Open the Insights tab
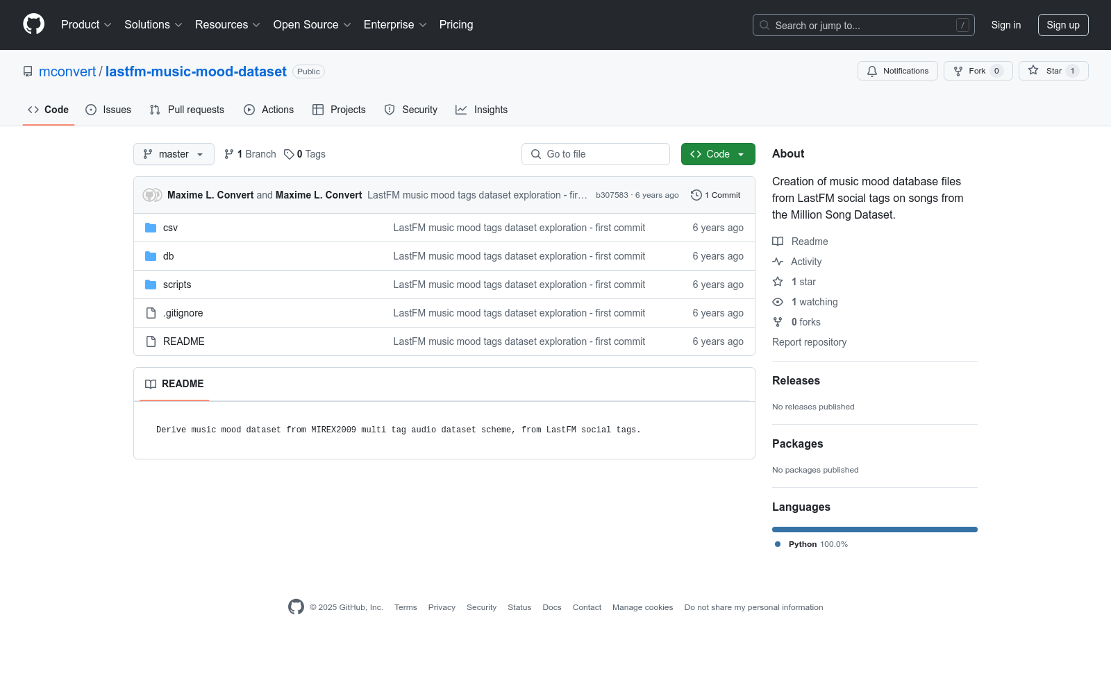Viewport: 1111px width, 694px height. (481, 110)
